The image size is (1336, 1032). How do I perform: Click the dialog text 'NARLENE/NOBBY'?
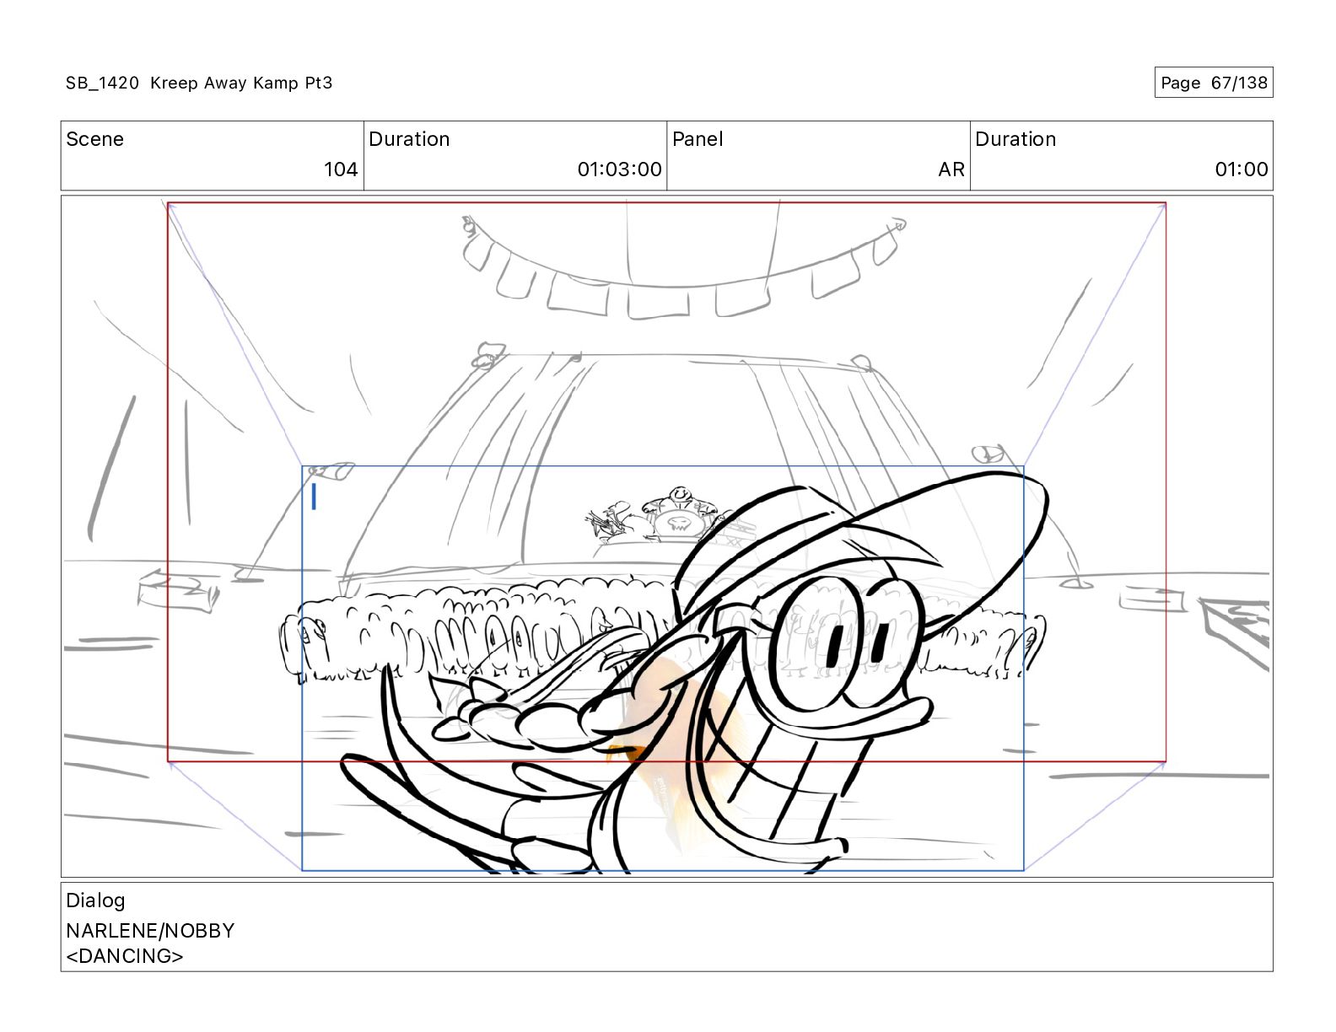click(x=150, y=931)
